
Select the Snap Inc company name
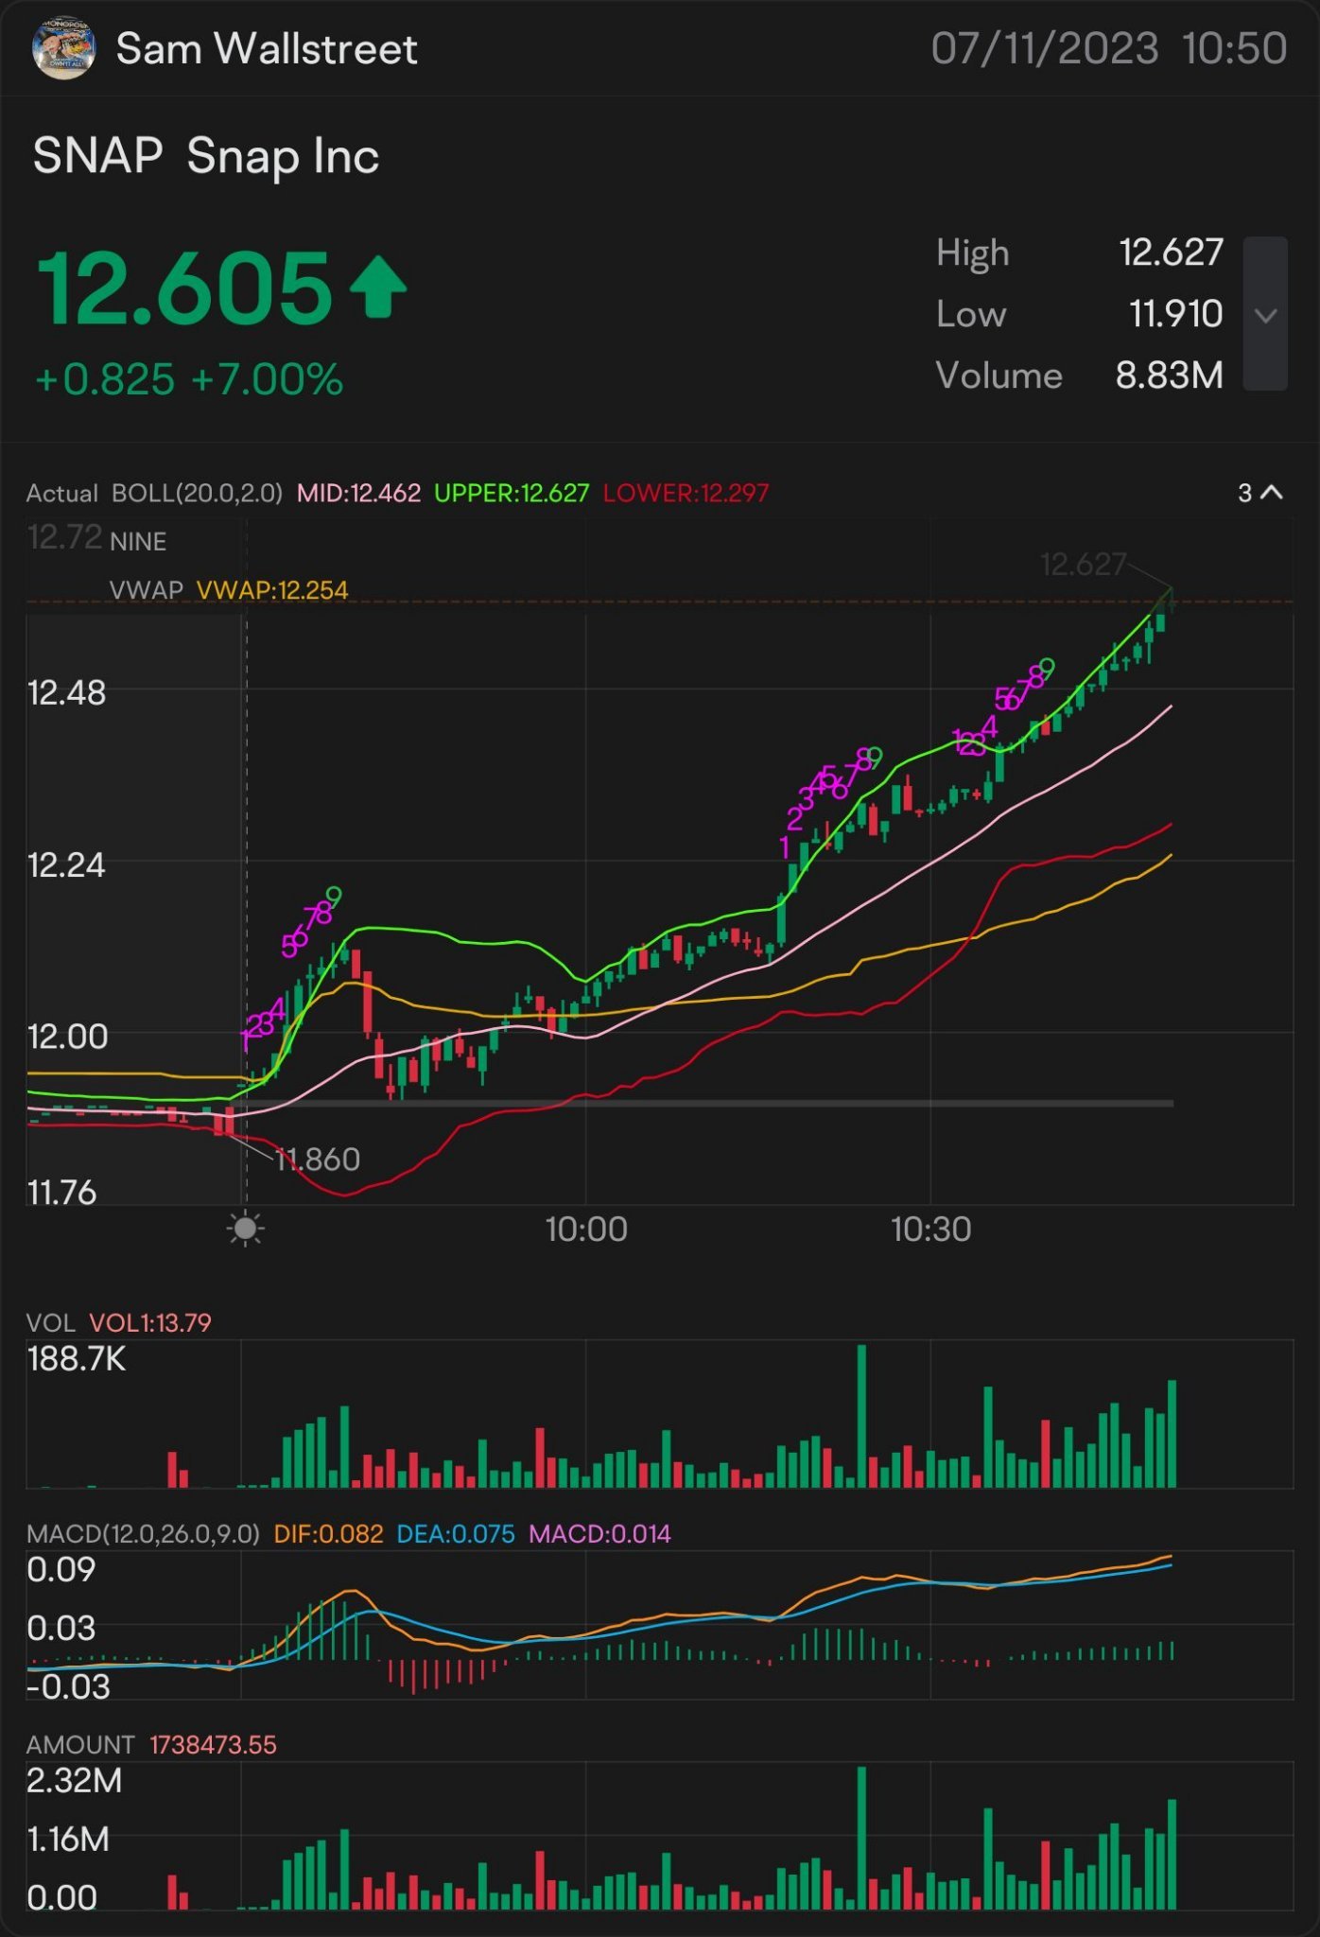click(283, 156)
